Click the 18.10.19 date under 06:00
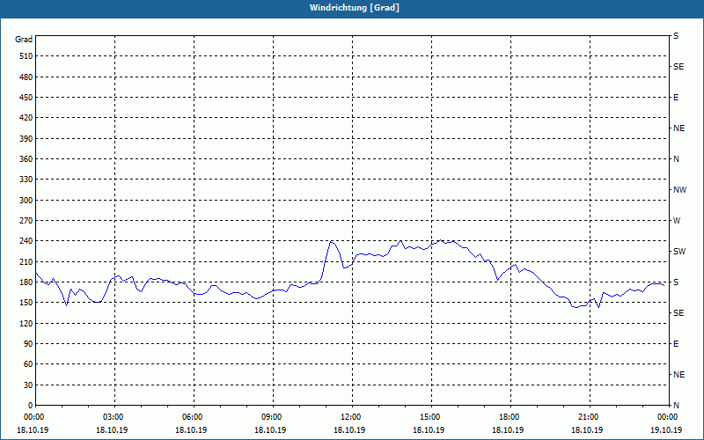 pyautogui.click(x=191, y=430)
